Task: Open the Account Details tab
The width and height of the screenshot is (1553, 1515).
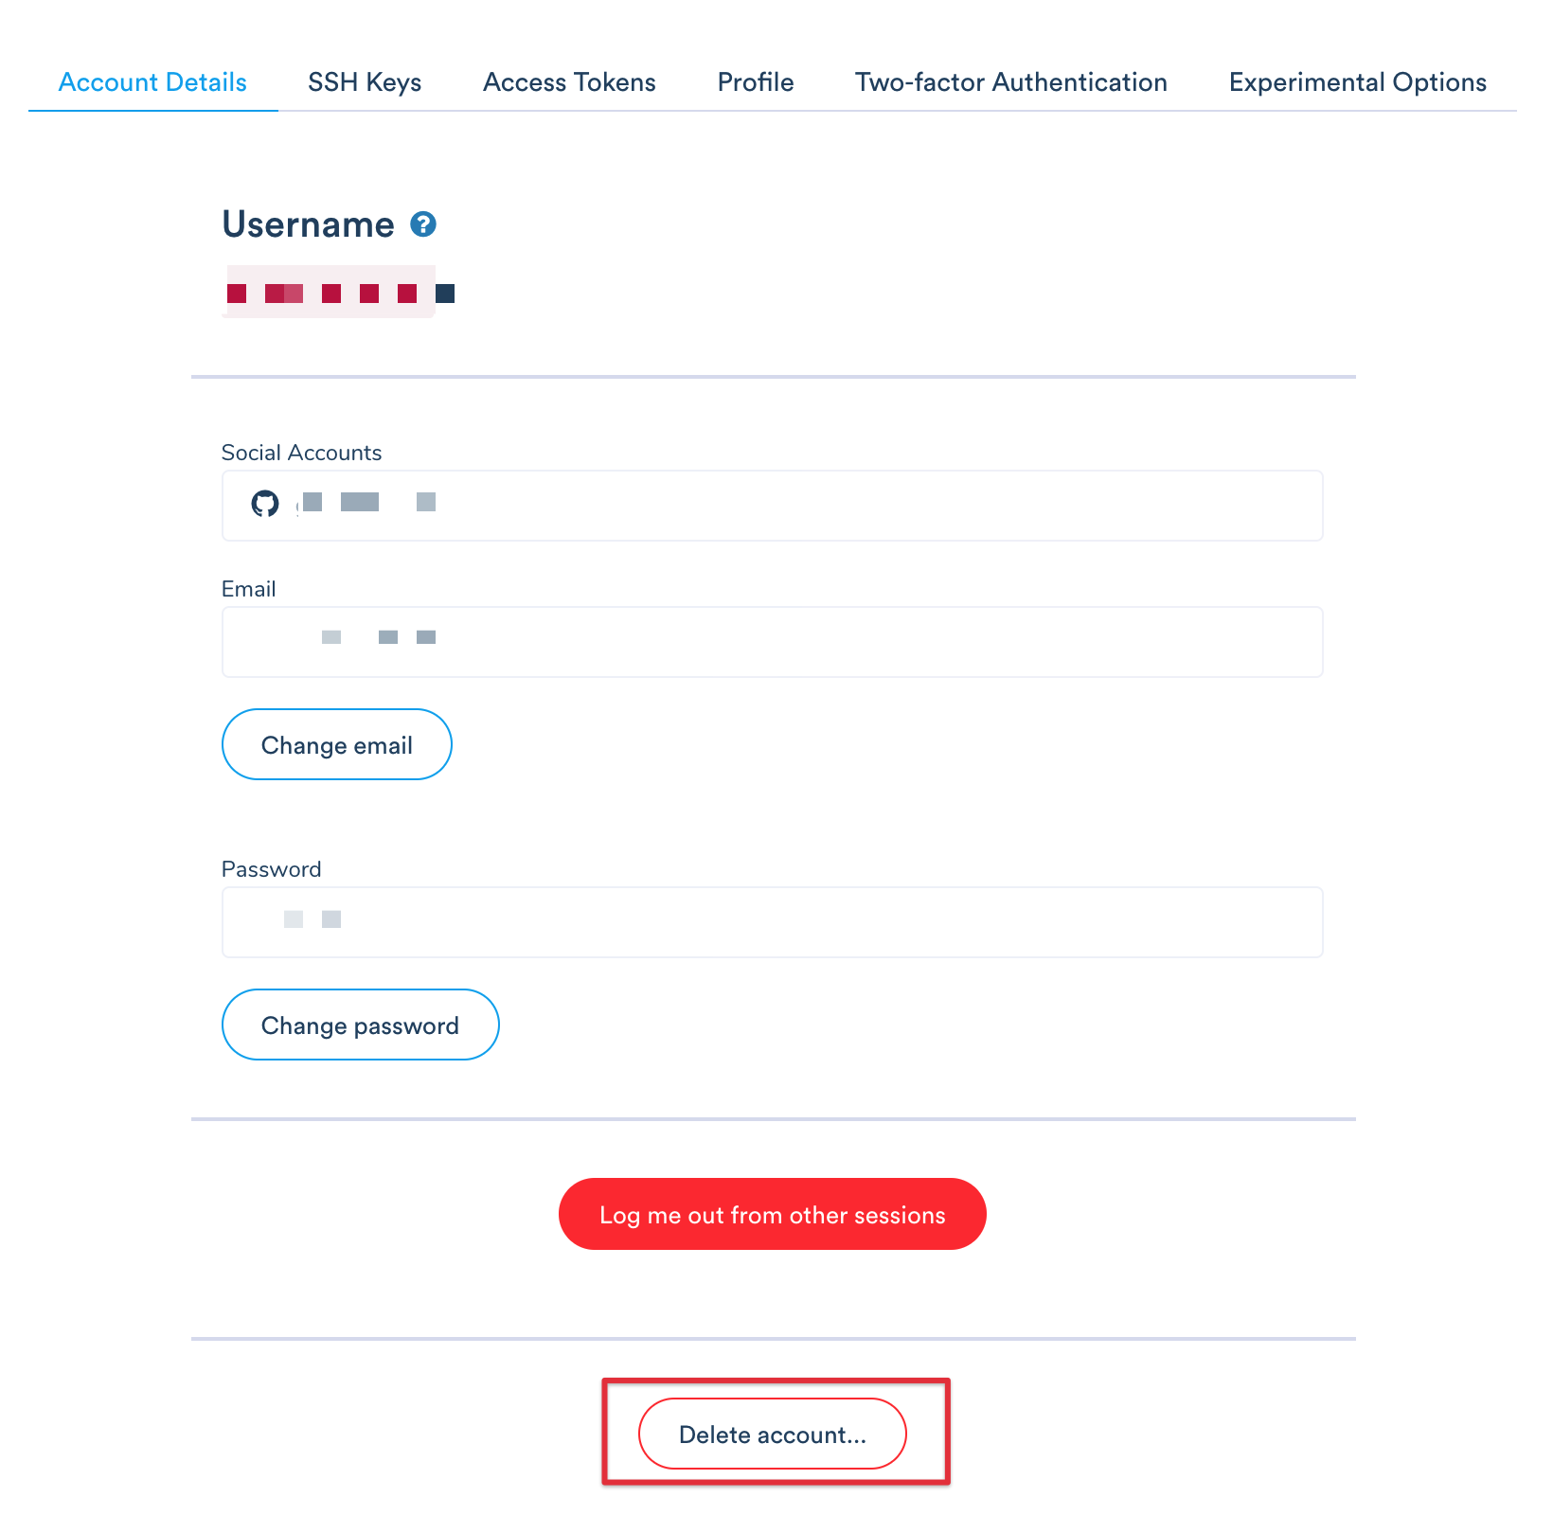Action: click(x=152, y=82)
